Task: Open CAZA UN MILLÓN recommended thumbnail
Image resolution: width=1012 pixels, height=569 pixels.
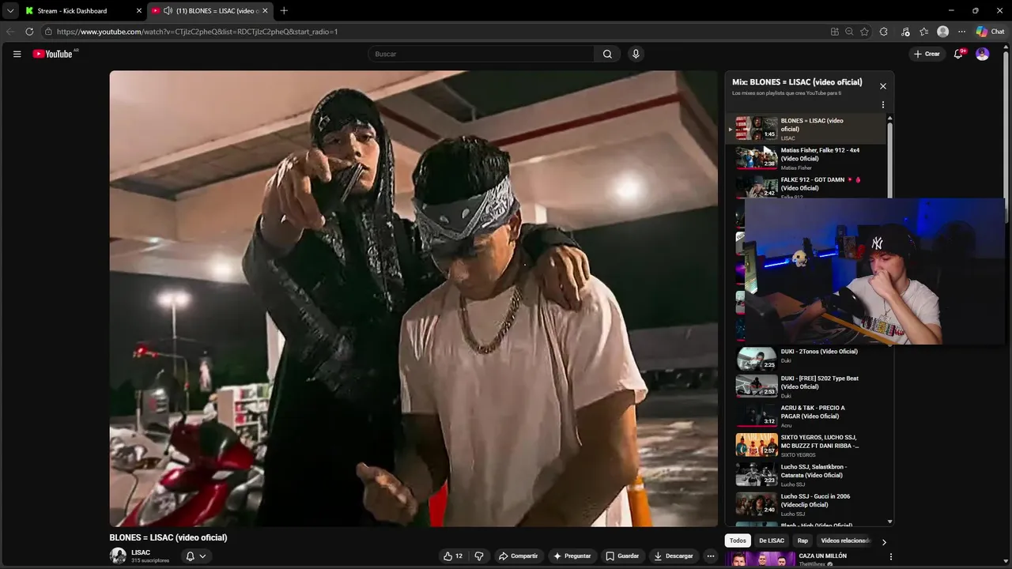Action: (x=761, y=560)
